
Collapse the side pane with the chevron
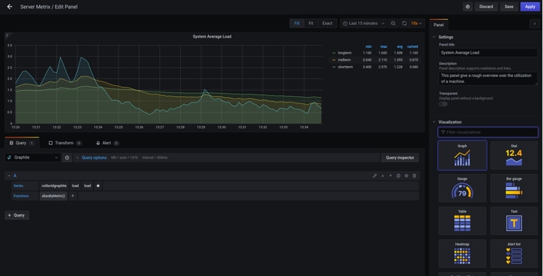pos(535,23)
